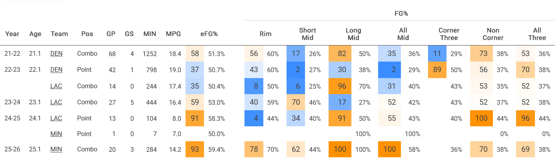Click the Year column header

click(x=12, y=34)
